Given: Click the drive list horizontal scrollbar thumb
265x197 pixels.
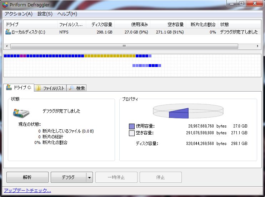Looking at the screenshot, I should click(x=124, y=46).
